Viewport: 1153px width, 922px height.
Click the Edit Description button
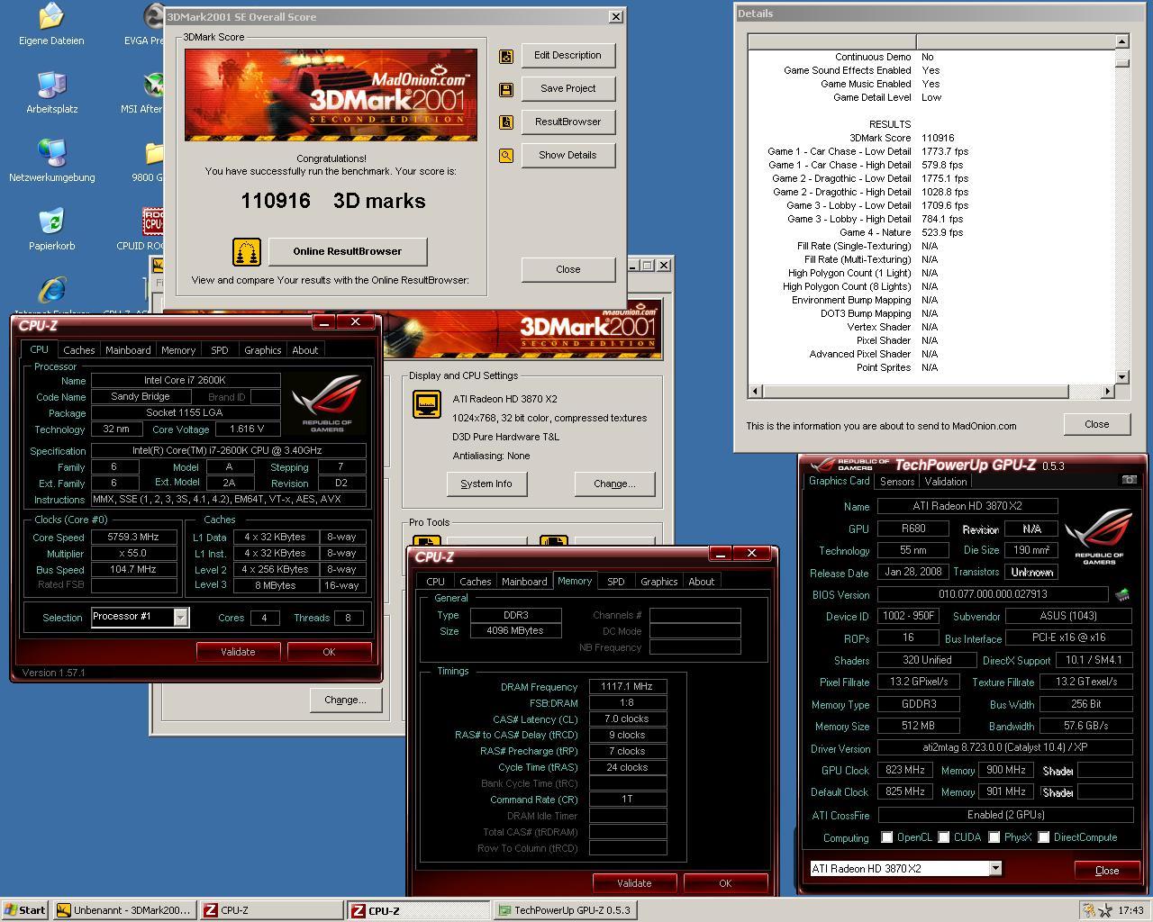point(567,56)
